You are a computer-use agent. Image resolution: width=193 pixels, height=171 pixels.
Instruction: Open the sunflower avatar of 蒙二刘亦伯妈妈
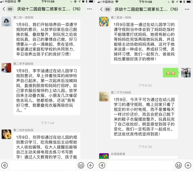6,134
